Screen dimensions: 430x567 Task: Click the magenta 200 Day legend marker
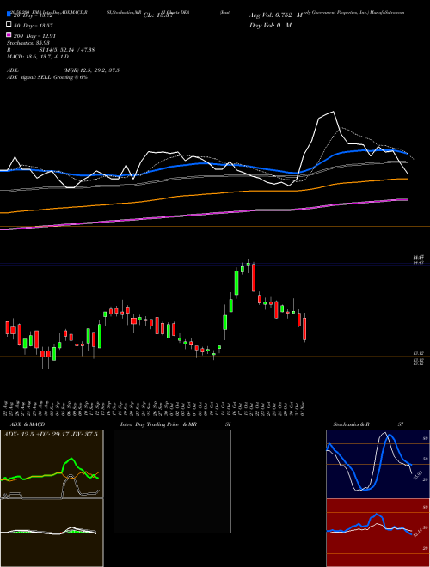[9, 35]
